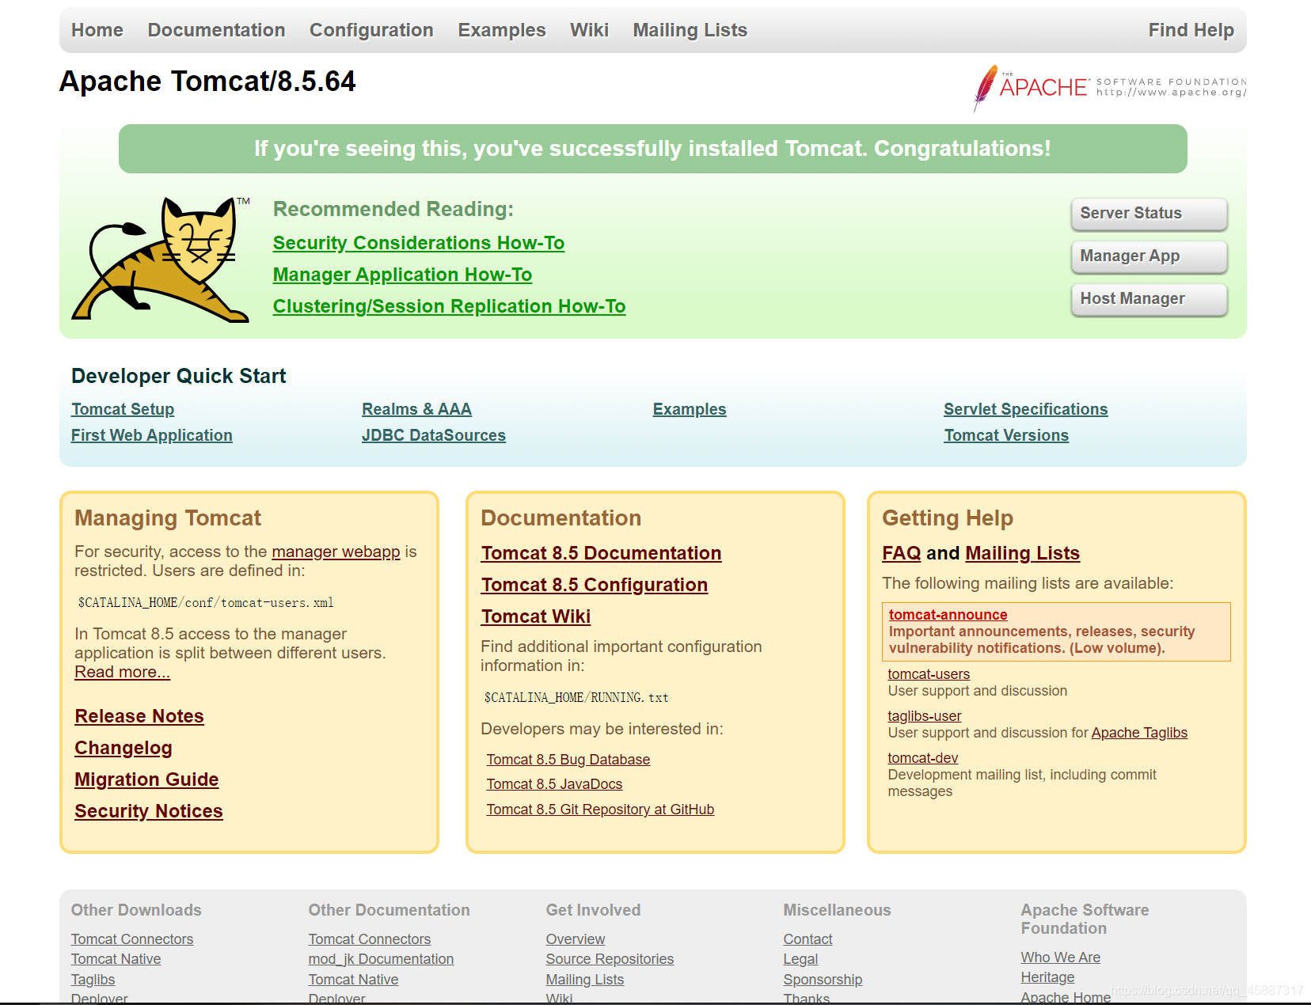Screen dimensions: 1311x1005
Task: Open Tomcat Native under Other Downloads
Action: coord(116,959)
